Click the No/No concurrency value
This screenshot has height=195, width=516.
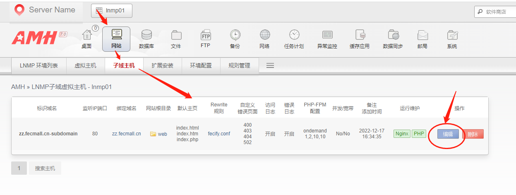point(343,134)
